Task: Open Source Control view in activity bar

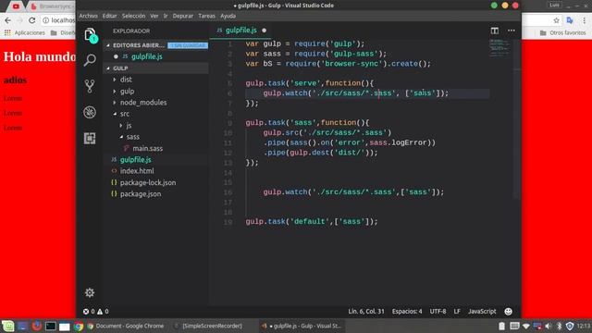Action: (90, 86)
